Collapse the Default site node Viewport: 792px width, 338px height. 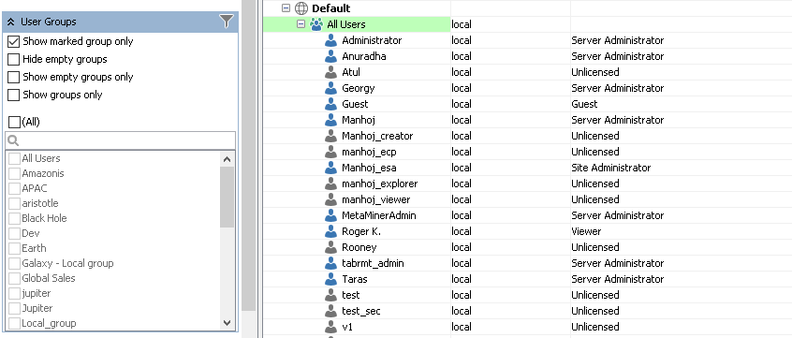[286, 8]
